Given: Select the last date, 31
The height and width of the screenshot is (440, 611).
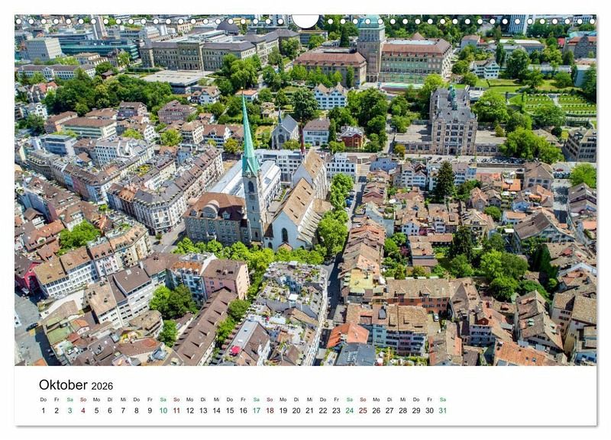Looking at the screenshot, I should [x=442, y=410].
